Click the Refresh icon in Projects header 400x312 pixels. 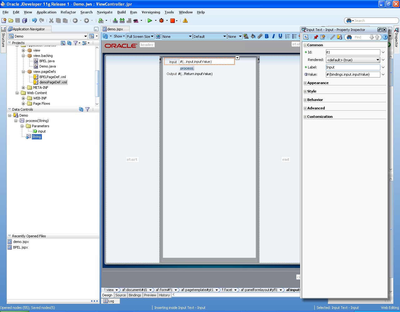pos(69,43)
